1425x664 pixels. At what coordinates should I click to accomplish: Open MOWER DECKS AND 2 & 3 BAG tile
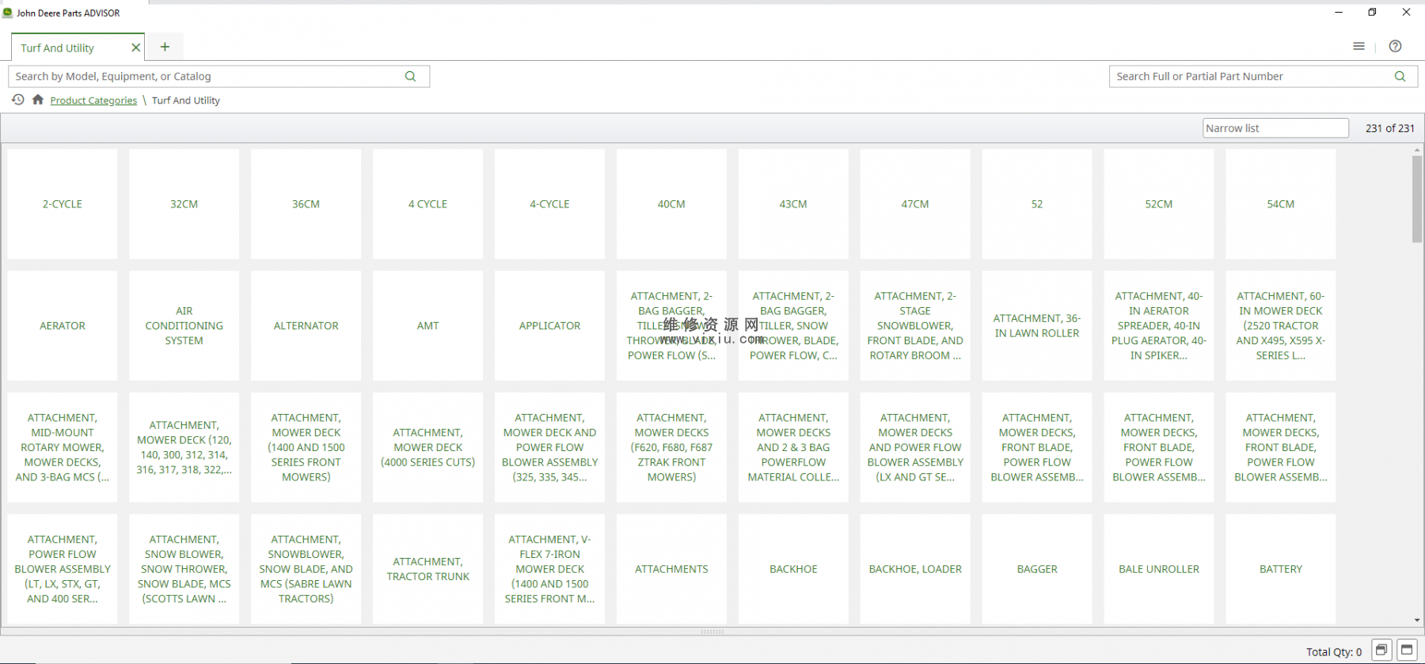pos(794,448)
